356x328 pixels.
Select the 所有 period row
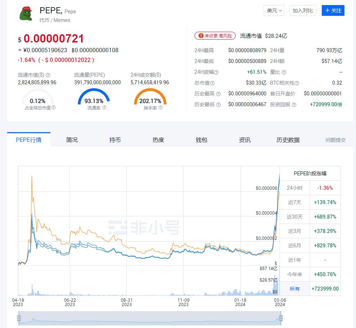click(310, 289)
